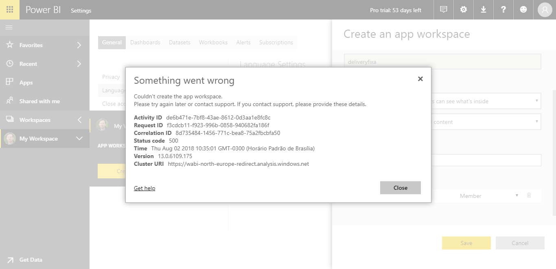The height and width of the screenshot is (269, 556).
Task: Click the Request ID value text
Action: tap(218, 125)
